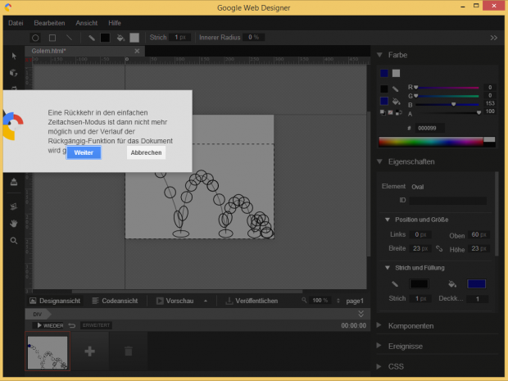The image size is (508, 381).
Task: Select the Rectangle shape tool
Action: (x=52, y=38)
